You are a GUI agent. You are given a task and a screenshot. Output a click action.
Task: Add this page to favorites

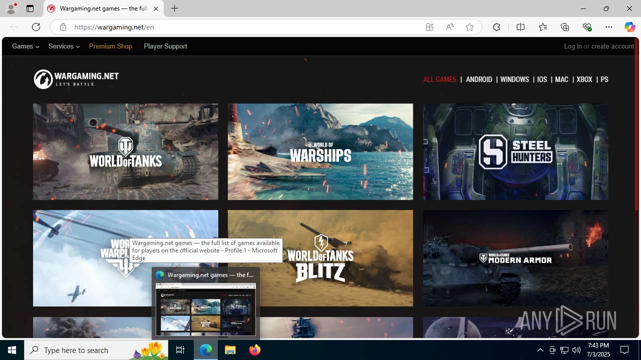point(470,27)
